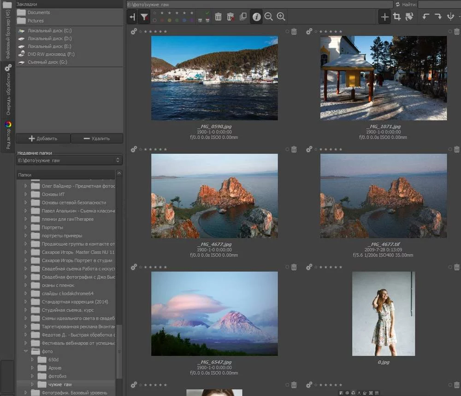
Task: Click the filter funnel icon in toolbar
Action: (144, 17)
